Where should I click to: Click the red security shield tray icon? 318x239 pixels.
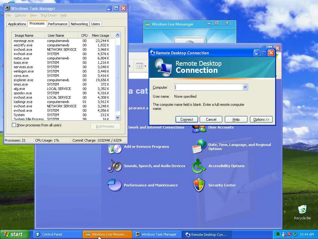click(289, 235)
